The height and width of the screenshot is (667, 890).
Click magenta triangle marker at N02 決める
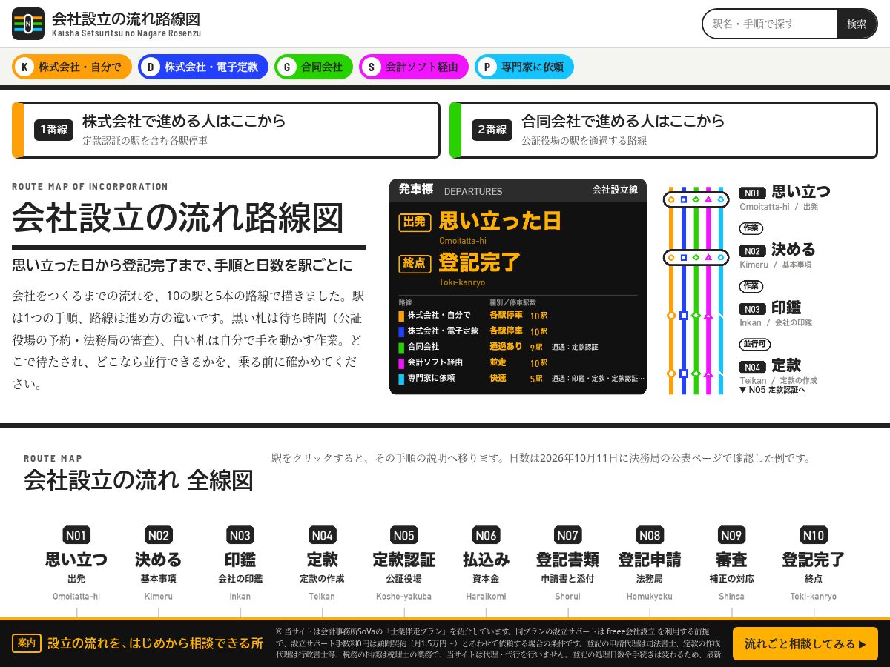coord(708,258)
